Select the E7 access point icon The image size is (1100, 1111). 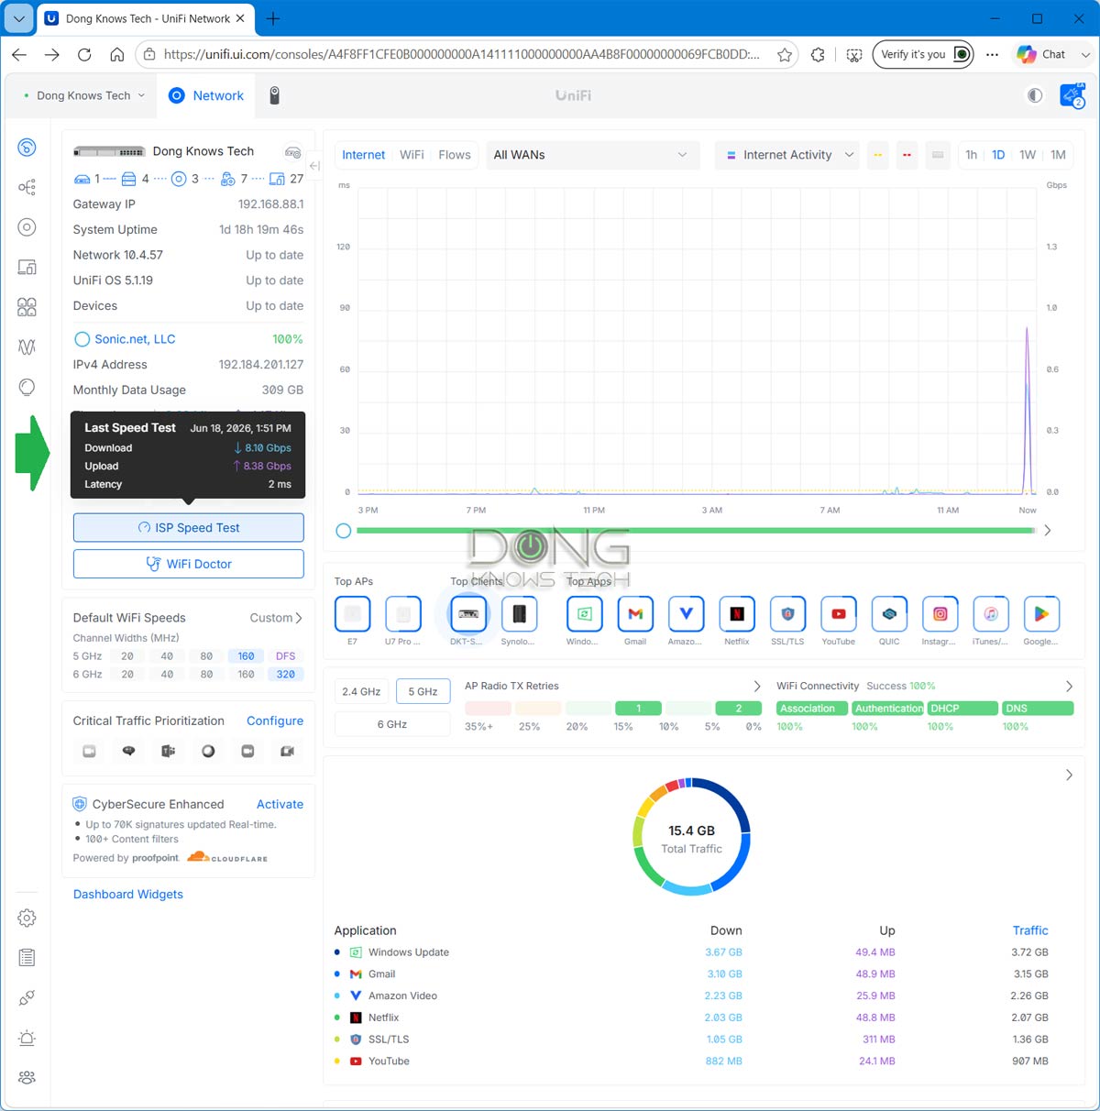pyautogui.click(x=353, y=614)
